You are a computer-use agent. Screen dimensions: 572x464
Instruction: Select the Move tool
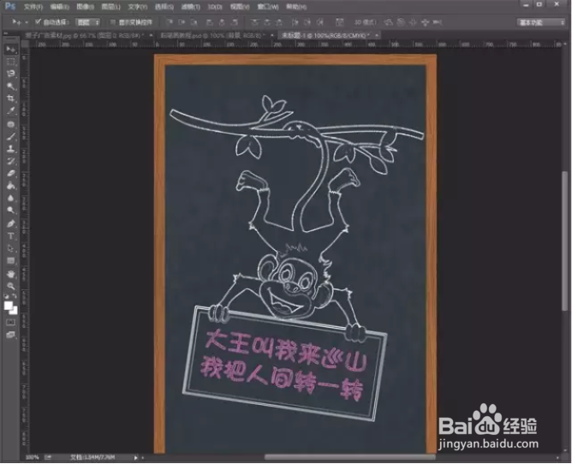(10, 50)
